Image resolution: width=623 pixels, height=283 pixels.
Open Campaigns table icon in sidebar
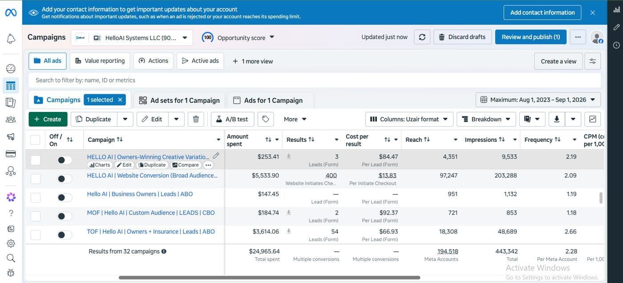tap(11, 85)
